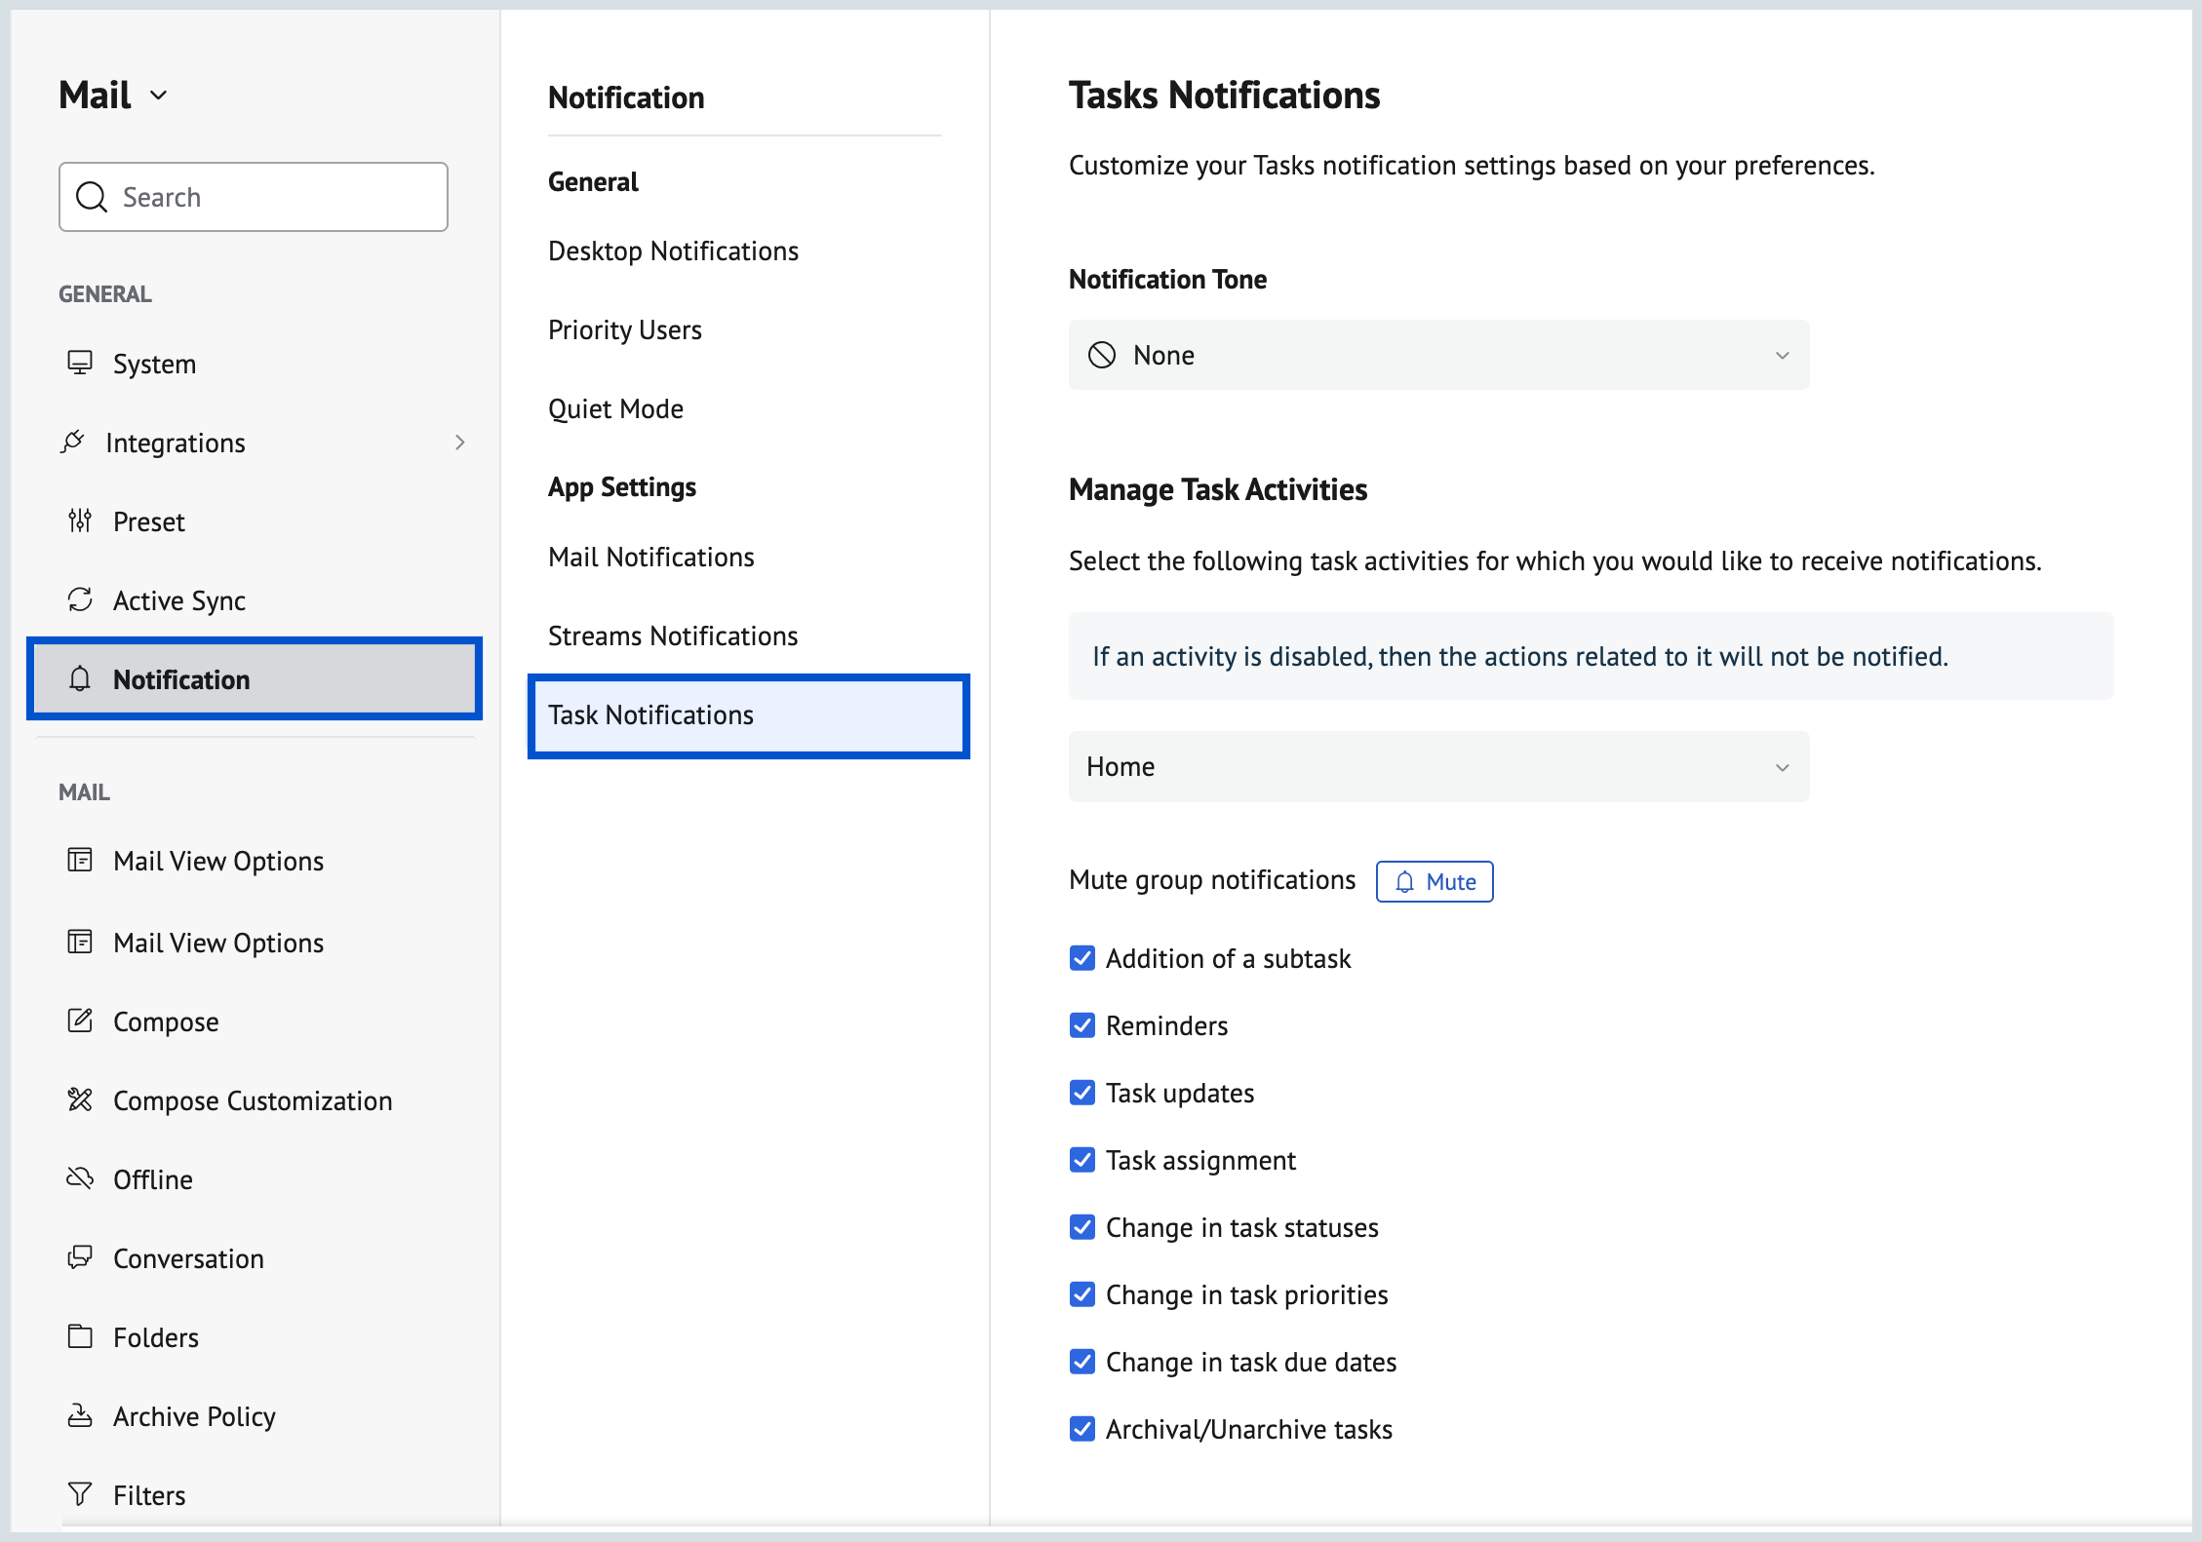The height and width of the screenshot is (1542, 2202).
Task: Expand the Mail app switcher chevron
Action: click(x=159, y=96)
